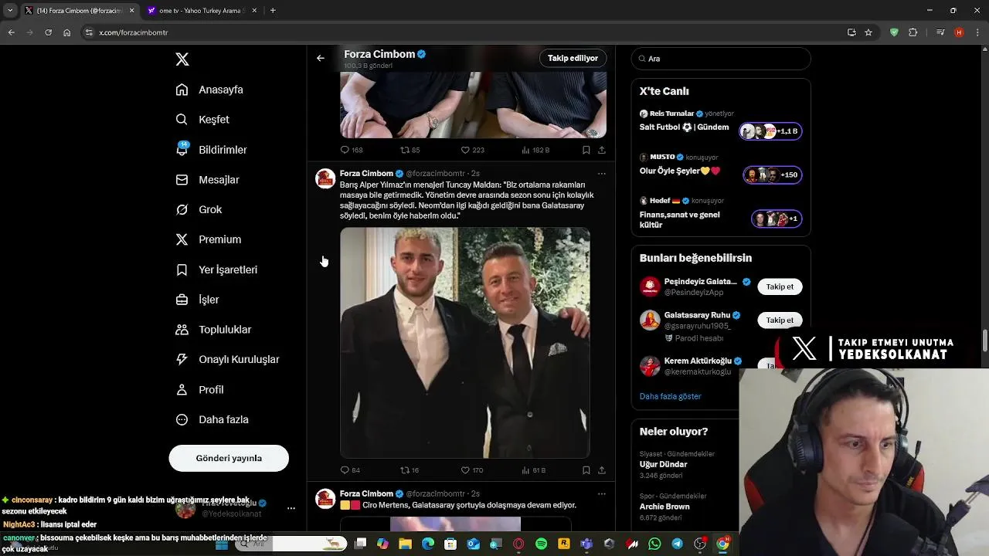Open İşler jobs section

197,300
